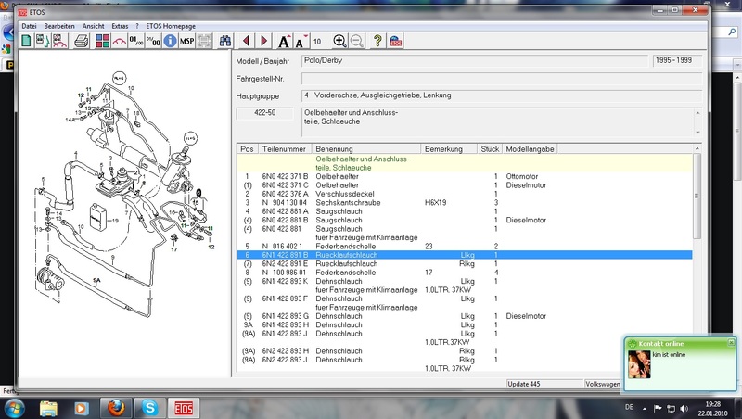
Task: Click the Fahrgestell-Nr. input field
Action: pyautogui.click(x=502, y=79)
